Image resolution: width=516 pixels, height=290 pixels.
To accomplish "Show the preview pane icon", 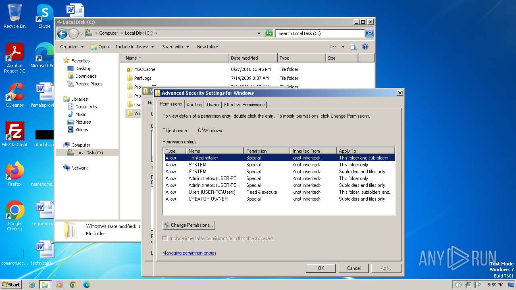I will click(x=354, y=47).
